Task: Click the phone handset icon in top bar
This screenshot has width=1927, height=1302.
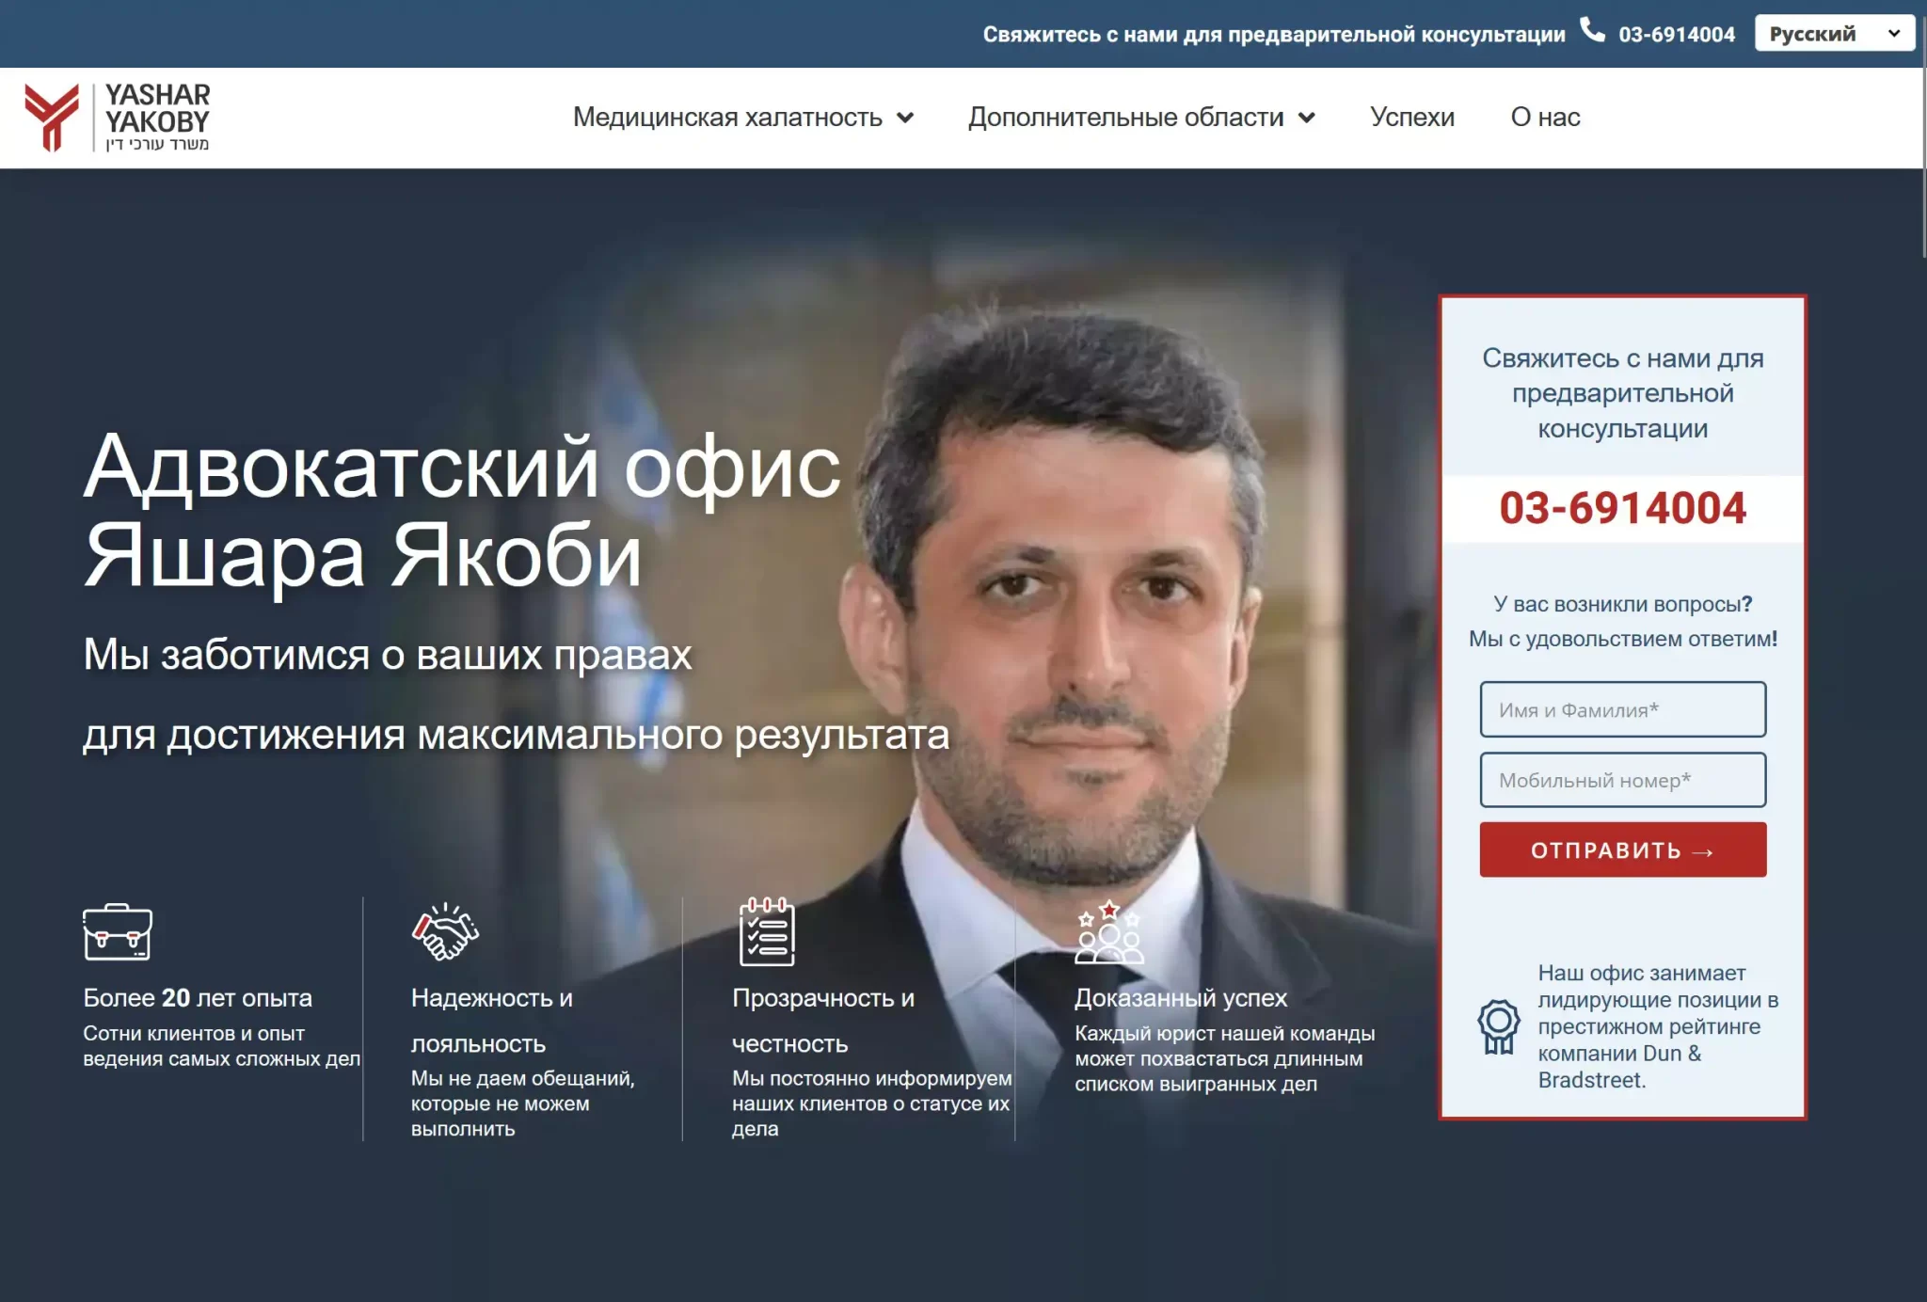Action: pyautogui.click(x=1591, y=30)
